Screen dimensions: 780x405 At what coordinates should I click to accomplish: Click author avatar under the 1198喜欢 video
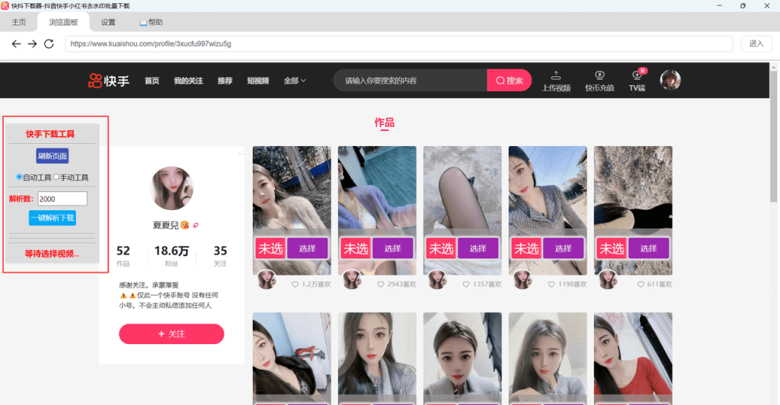pyautogui.click(x=523, y=280)
